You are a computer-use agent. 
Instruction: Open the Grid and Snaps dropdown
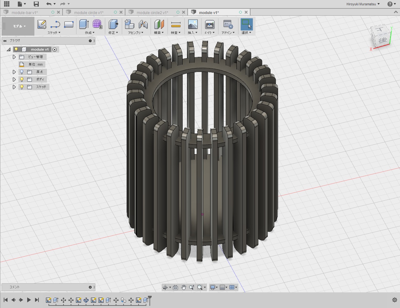point(224,287)
